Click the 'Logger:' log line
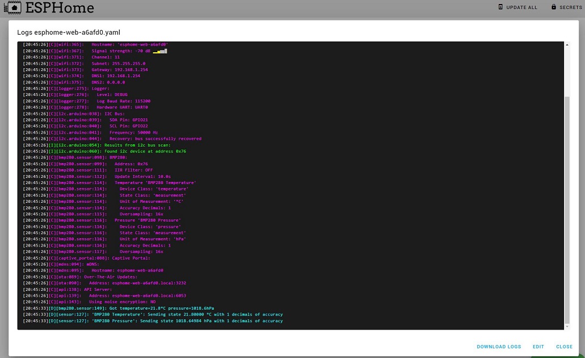 point(66,89)
